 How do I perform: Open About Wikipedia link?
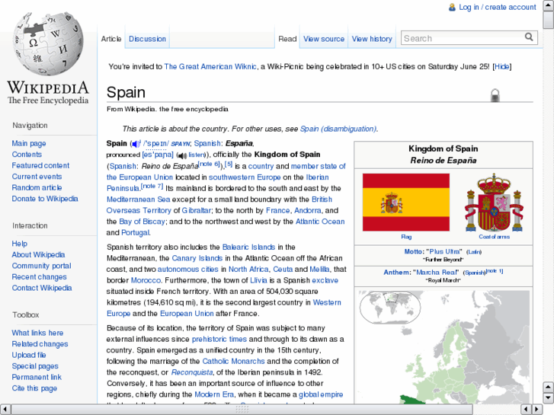coord(39,254)
